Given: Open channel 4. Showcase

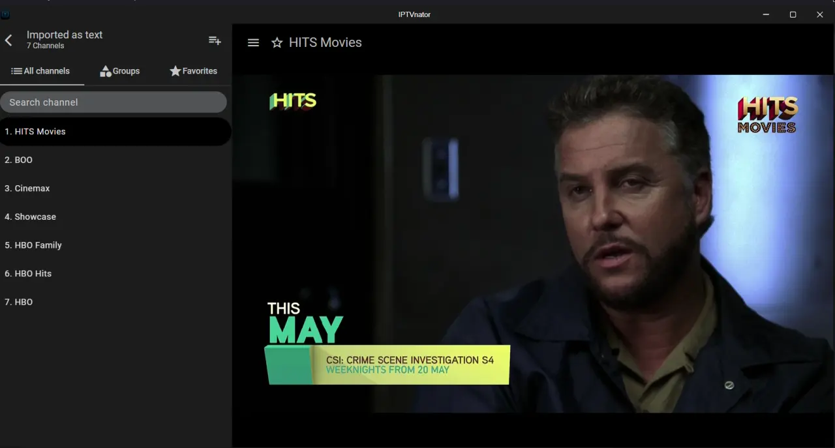Looking at the screenshot, I should (x=115, y=217).
